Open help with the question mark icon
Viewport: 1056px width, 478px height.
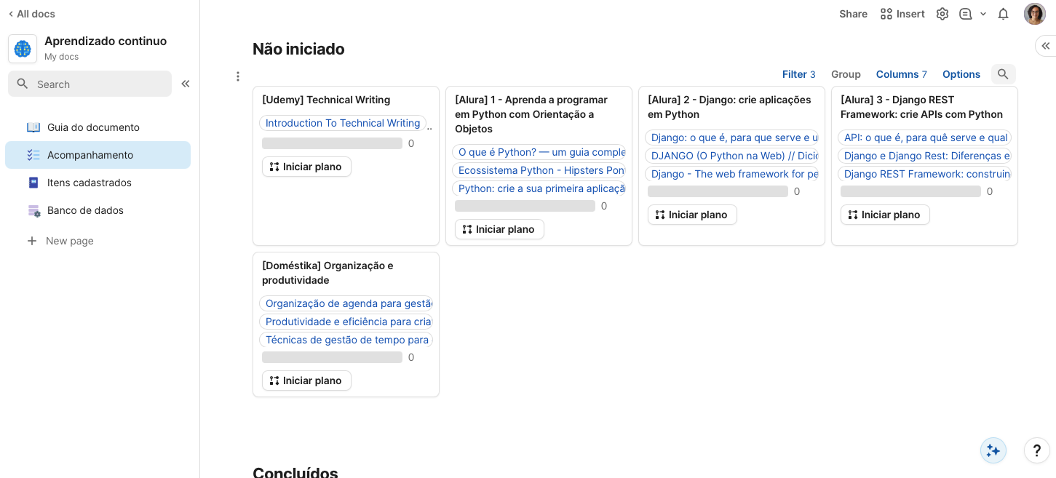pyautogui.click(x=1036, y=450)
